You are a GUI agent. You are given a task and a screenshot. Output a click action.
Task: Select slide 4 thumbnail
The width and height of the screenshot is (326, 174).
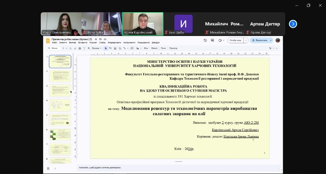click(60, 105)
